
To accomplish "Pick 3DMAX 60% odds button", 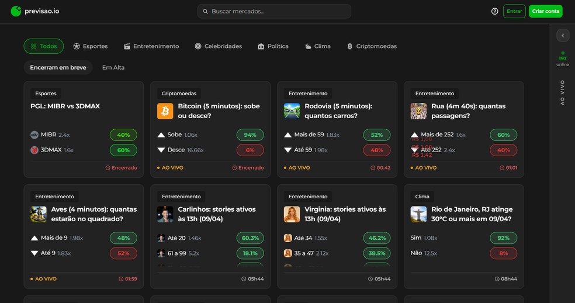I will (123, 150).
